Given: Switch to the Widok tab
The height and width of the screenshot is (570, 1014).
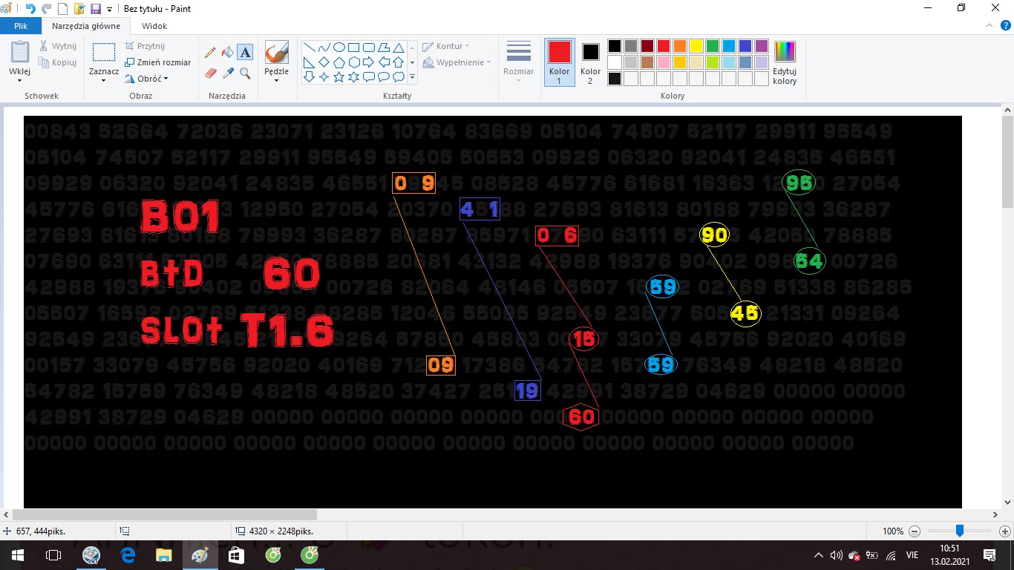Looking at the screenshot, I should tap(154, 26).
